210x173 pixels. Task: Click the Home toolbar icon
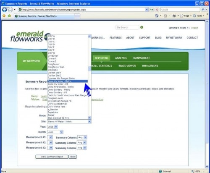[157, 16]
